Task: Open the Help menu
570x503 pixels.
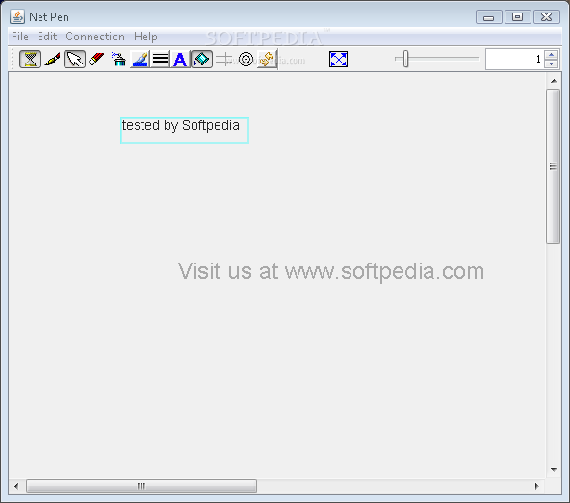Action: [145, 37]
